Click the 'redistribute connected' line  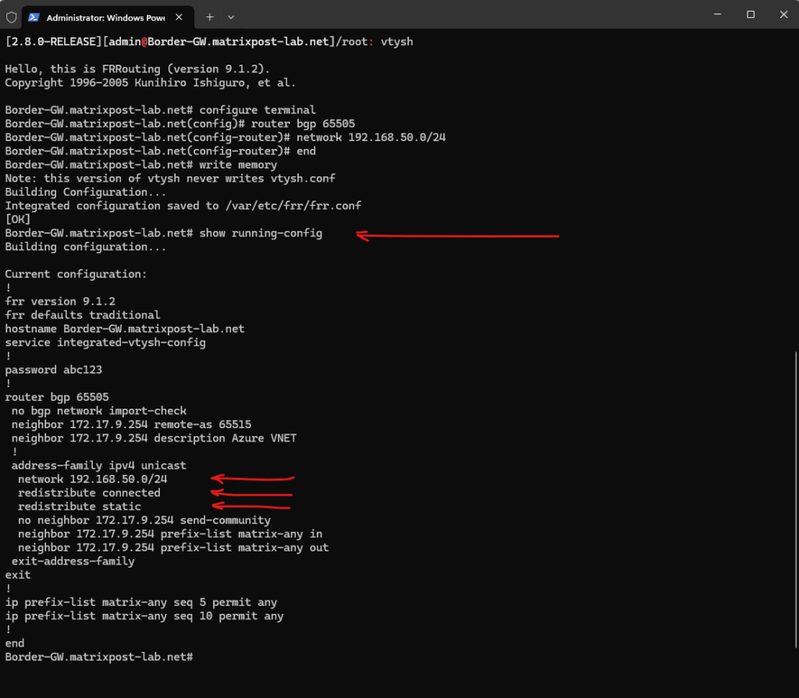coord(89,493)
